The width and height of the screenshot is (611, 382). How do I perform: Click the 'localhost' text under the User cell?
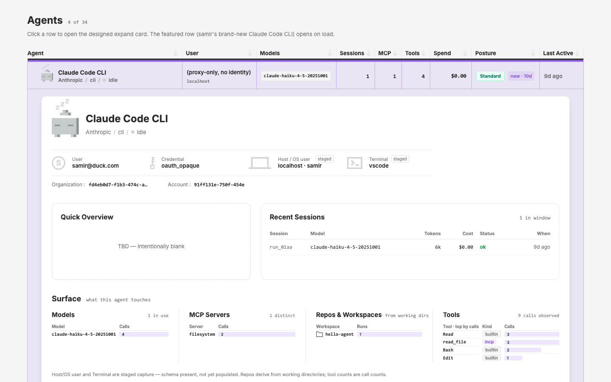[198, 81]
